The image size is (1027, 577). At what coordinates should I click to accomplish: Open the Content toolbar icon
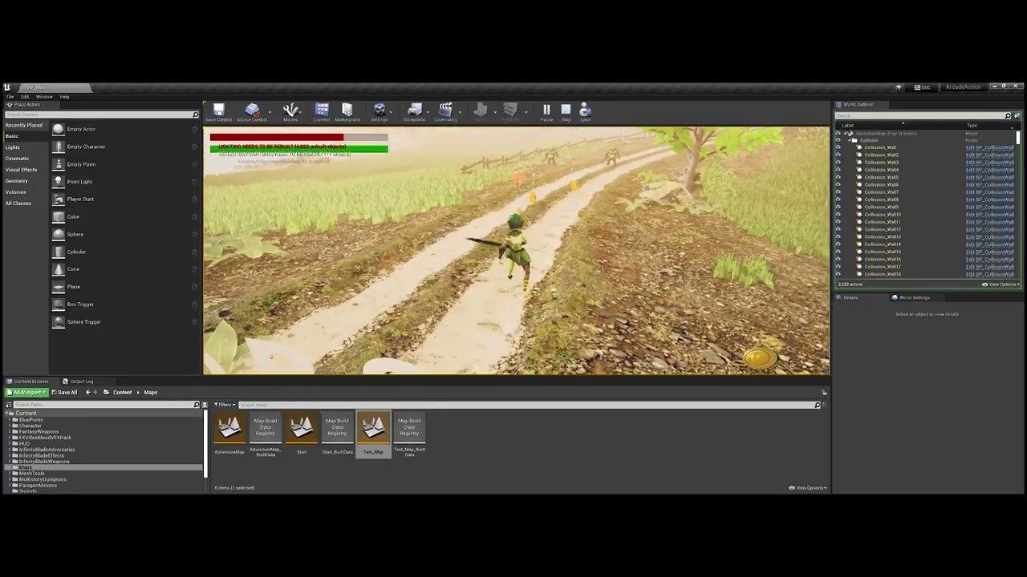(x=322, y=112)
